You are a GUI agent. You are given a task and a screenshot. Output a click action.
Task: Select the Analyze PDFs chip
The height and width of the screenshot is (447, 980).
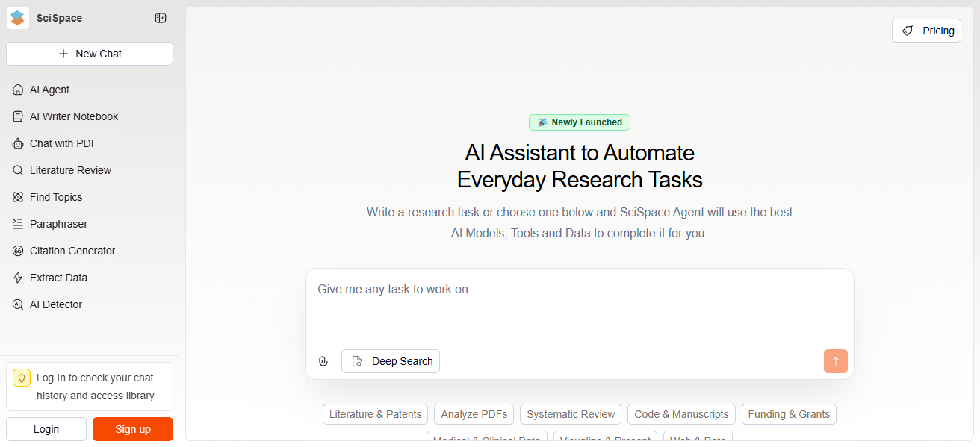[474, 414]
